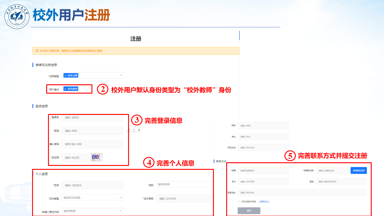Remove the 校外注册 tag via its x
Viewport: 384px width, 216px height.
click(65, 76)
